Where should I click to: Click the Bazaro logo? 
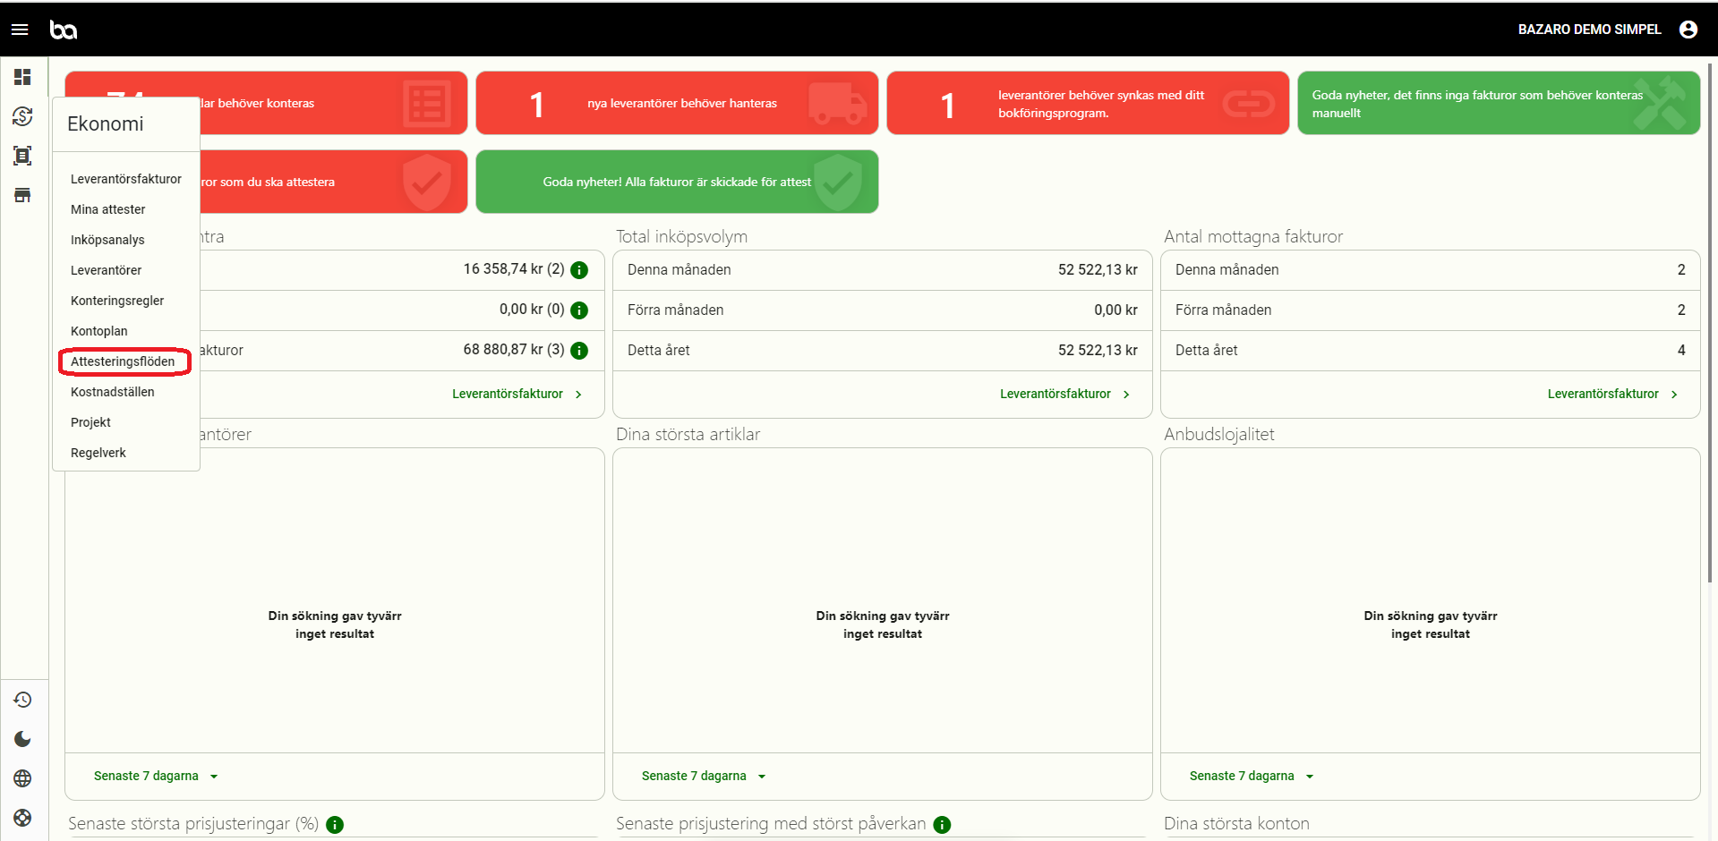coord(63,30)
